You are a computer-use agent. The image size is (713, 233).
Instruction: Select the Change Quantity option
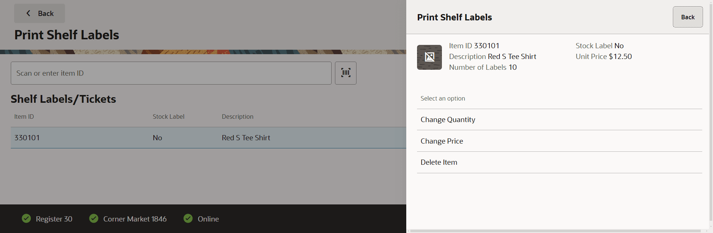point(559,119)
